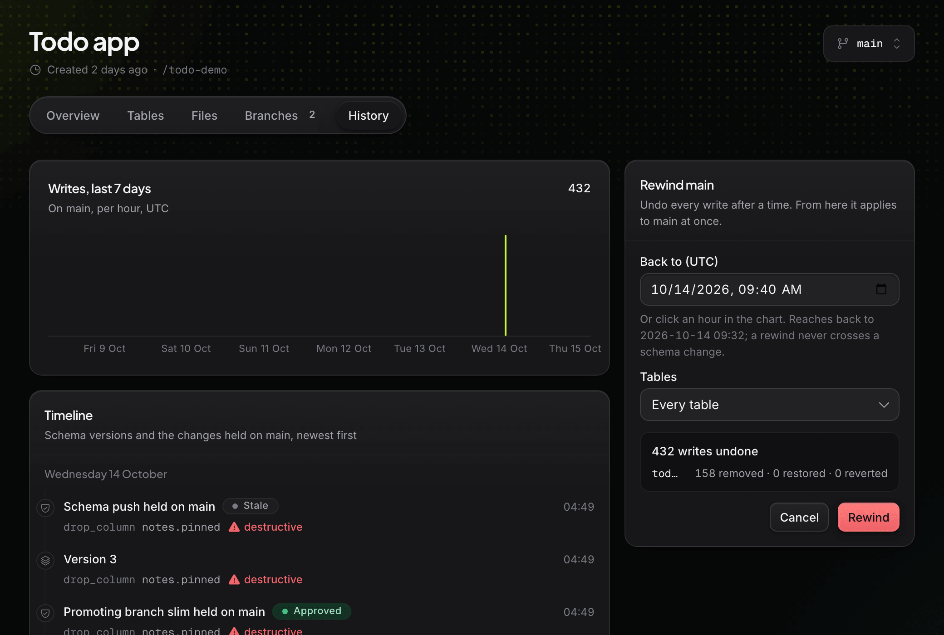Click the 432 total writes count
The height and width of the screenshot is (635, 944).
tap(579, 188)
